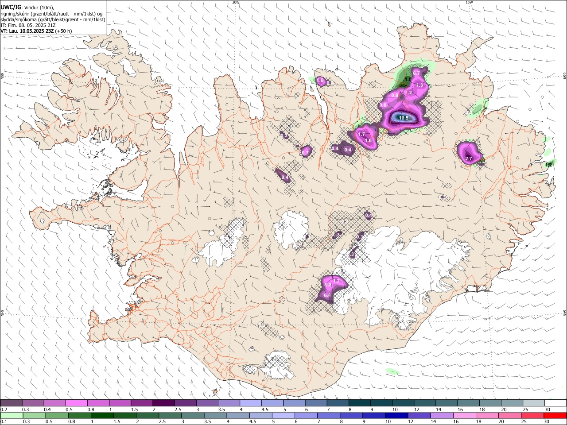Select the dark teal 8–9 snow scale swatch

click(359, 403)
